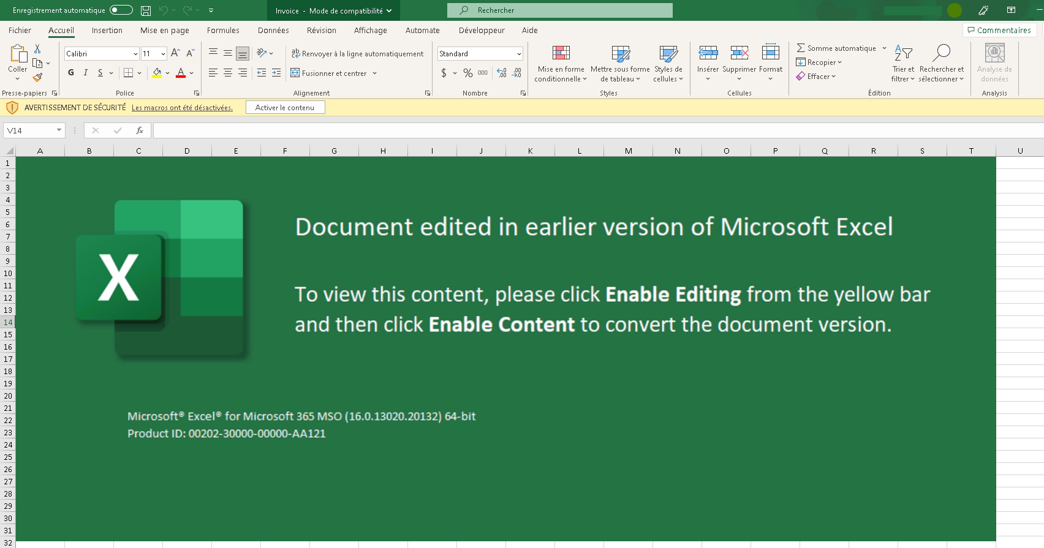Viewport: 1044px width, 548px height.
Task: Apply the thousands separator 000 icon
Action: tap(483, 73)
